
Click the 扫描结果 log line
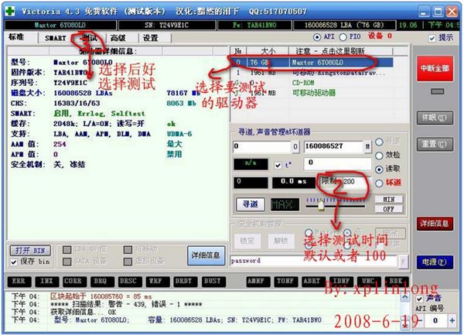click(126, 305)
